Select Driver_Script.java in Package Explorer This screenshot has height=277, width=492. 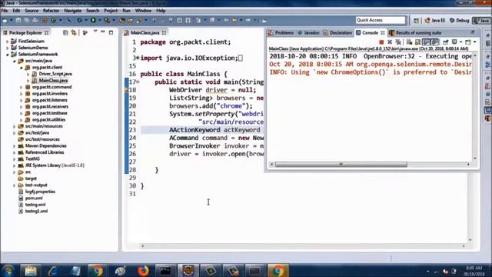pos(55,74)
